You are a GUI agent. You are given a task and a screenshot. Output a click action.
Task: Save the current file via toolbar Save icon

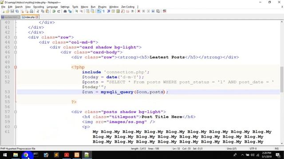12,11
